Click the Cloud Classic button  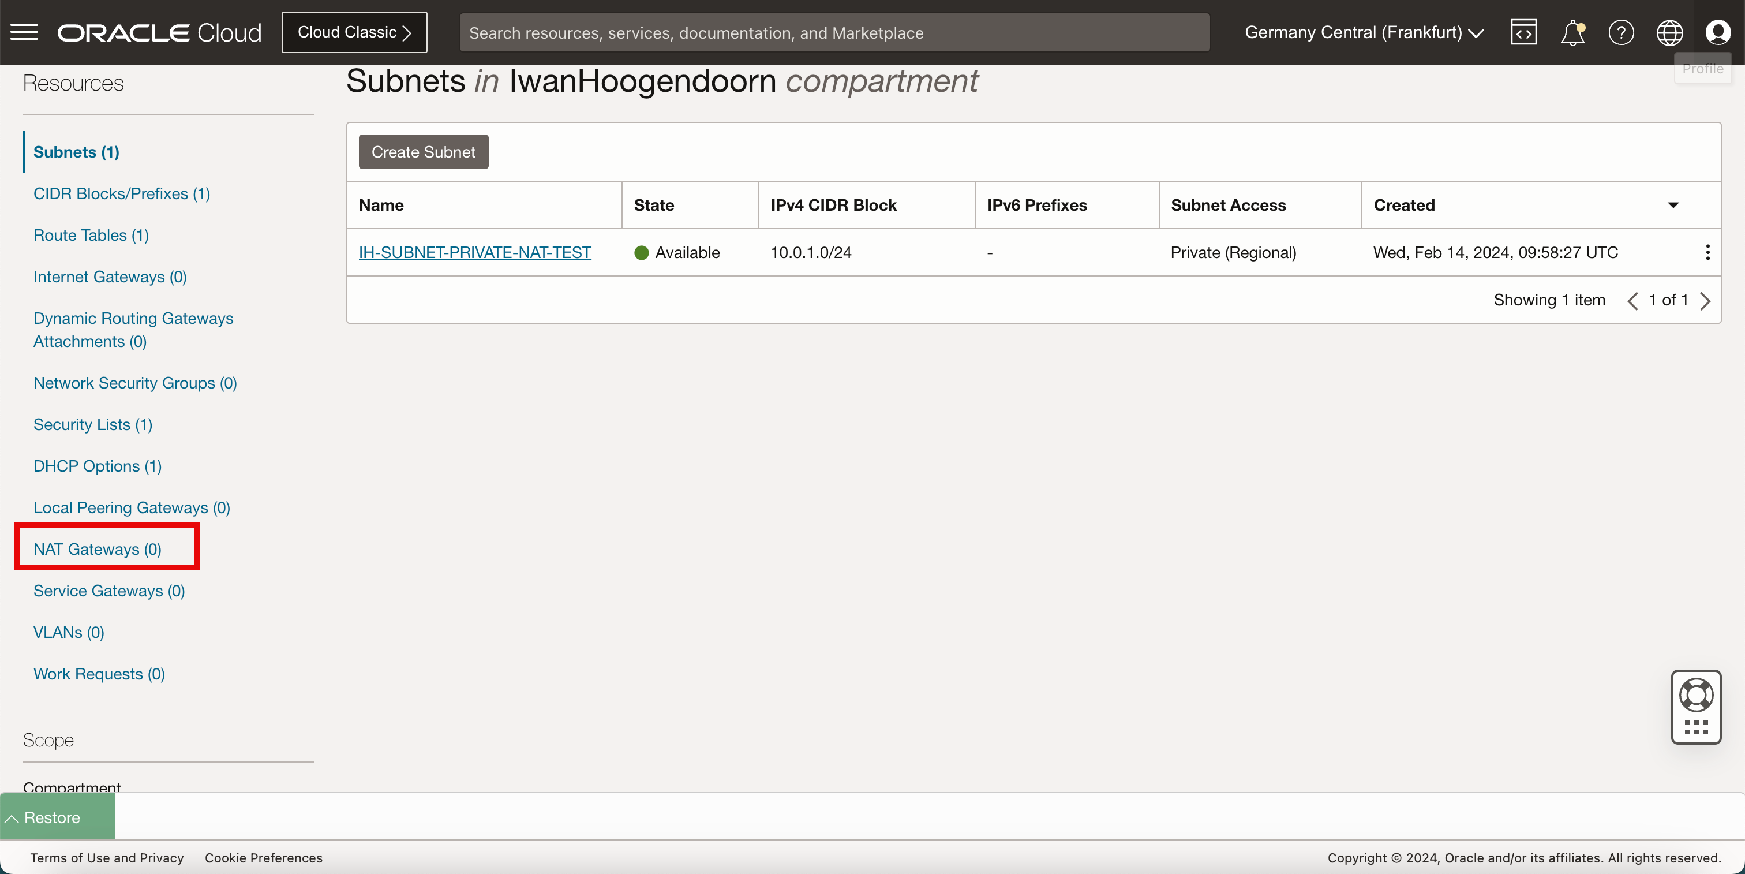(x=354, y=32)
